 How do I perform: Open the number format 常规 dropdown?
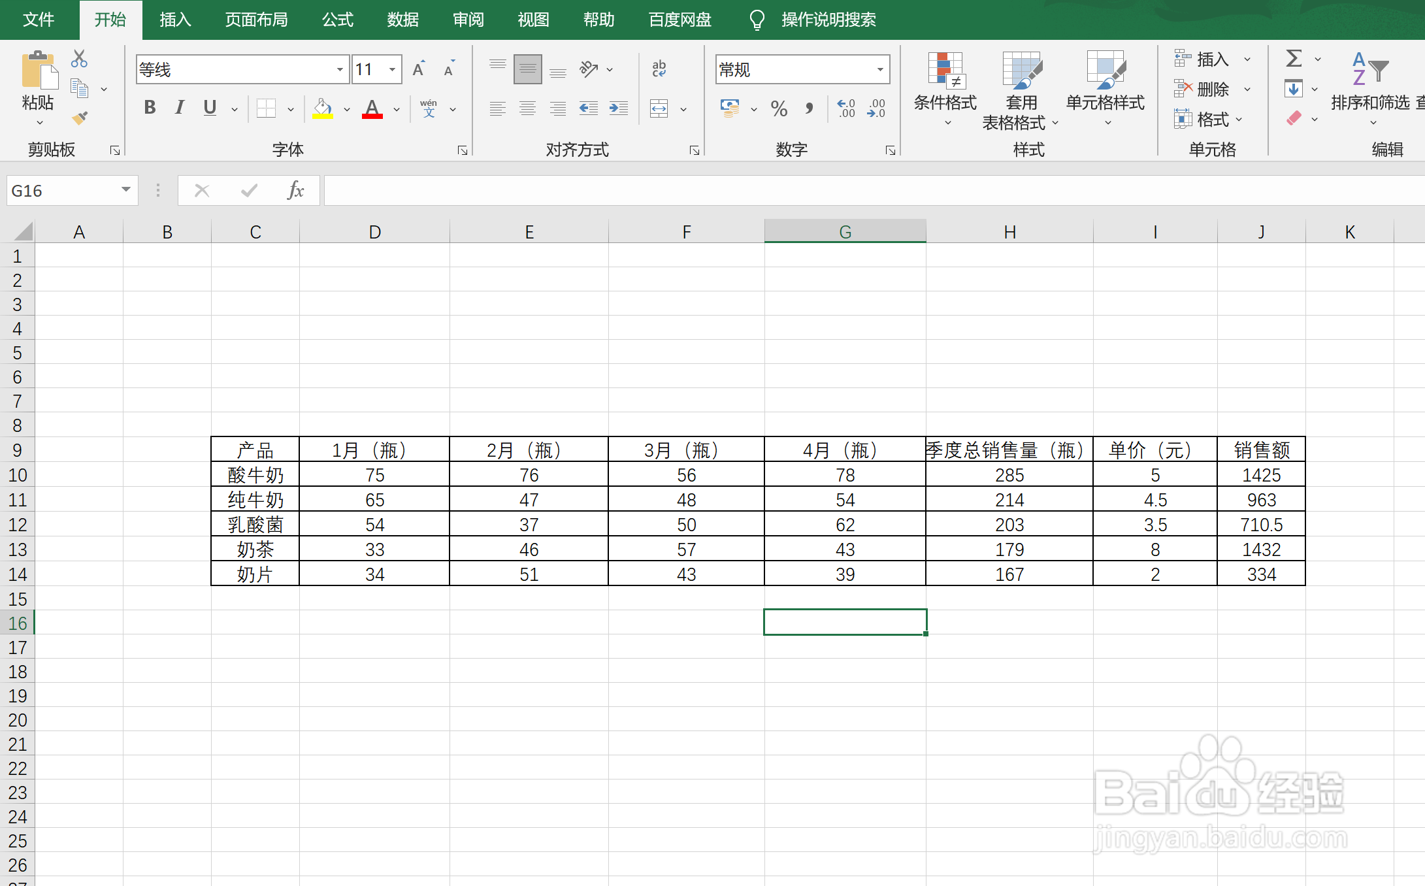point(880,69)
